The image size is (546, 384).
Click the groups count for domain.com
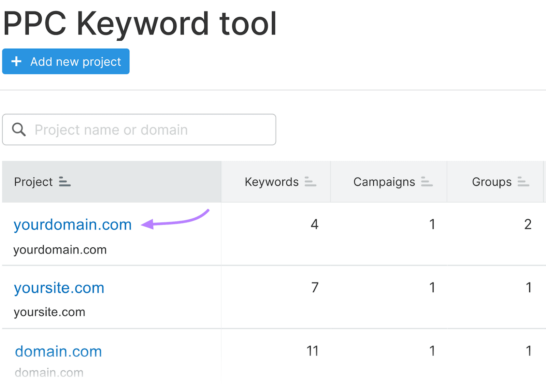tap(528, 350)
